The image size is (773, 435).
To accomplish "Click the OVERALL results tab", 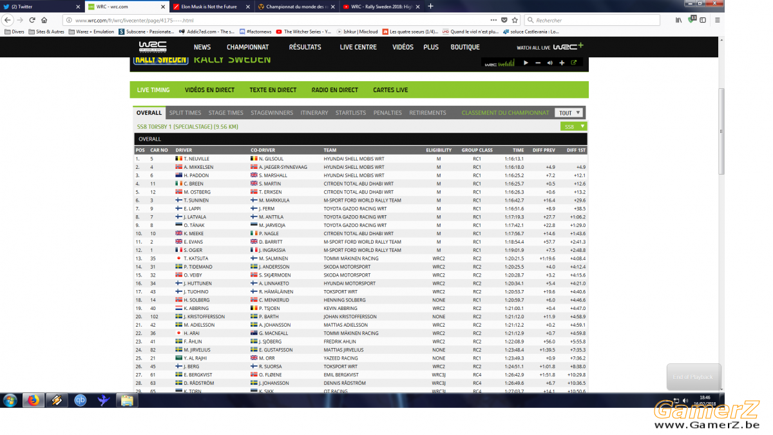I will pos(149,113).
